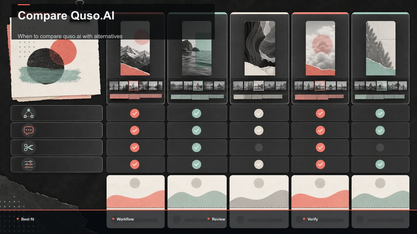Click the 'Review' label

pos(219,219)
